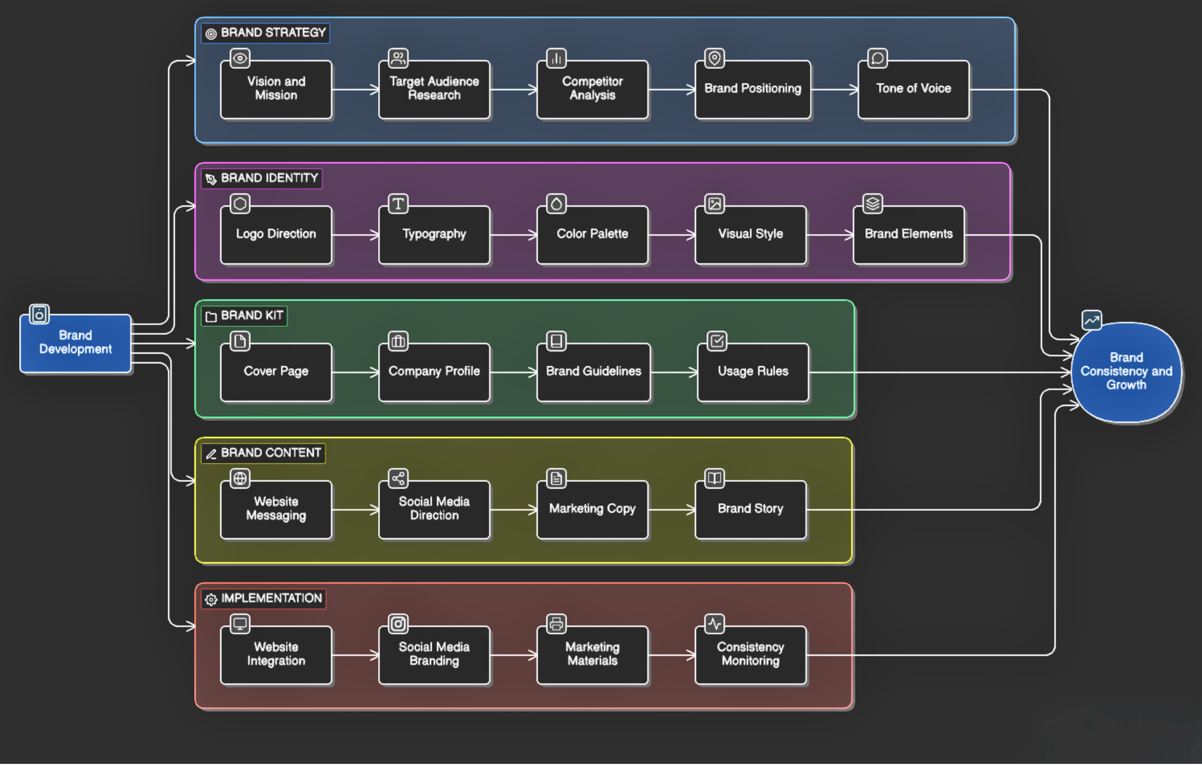Select the Brand Story node
The width and height of the screenshot is (1202, 765).
click(x=750, y=509)
